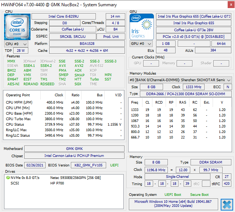Select the Ring/LLC Max row
235x212 pixels.
[64, 130]
